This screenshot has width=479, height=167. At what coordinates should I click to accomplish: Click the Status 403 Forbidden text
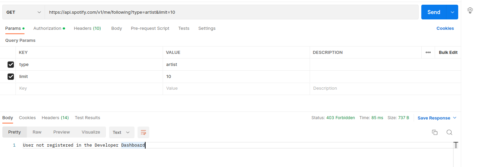pos(333,118)
